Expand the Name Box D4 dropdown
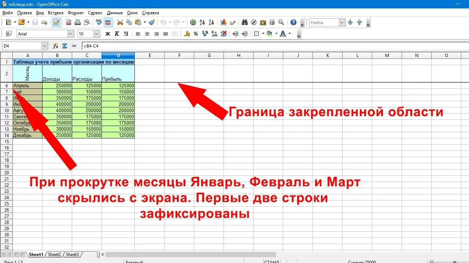 click(45, 46)
